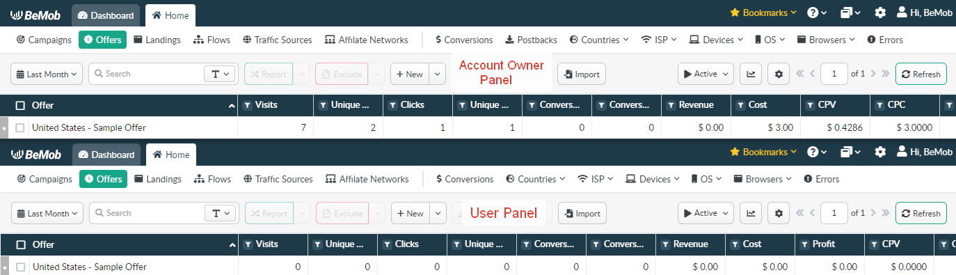Filter CPC column in Account Owner table
The width and height of the screenshot is (956, 275).
(879, 105)
